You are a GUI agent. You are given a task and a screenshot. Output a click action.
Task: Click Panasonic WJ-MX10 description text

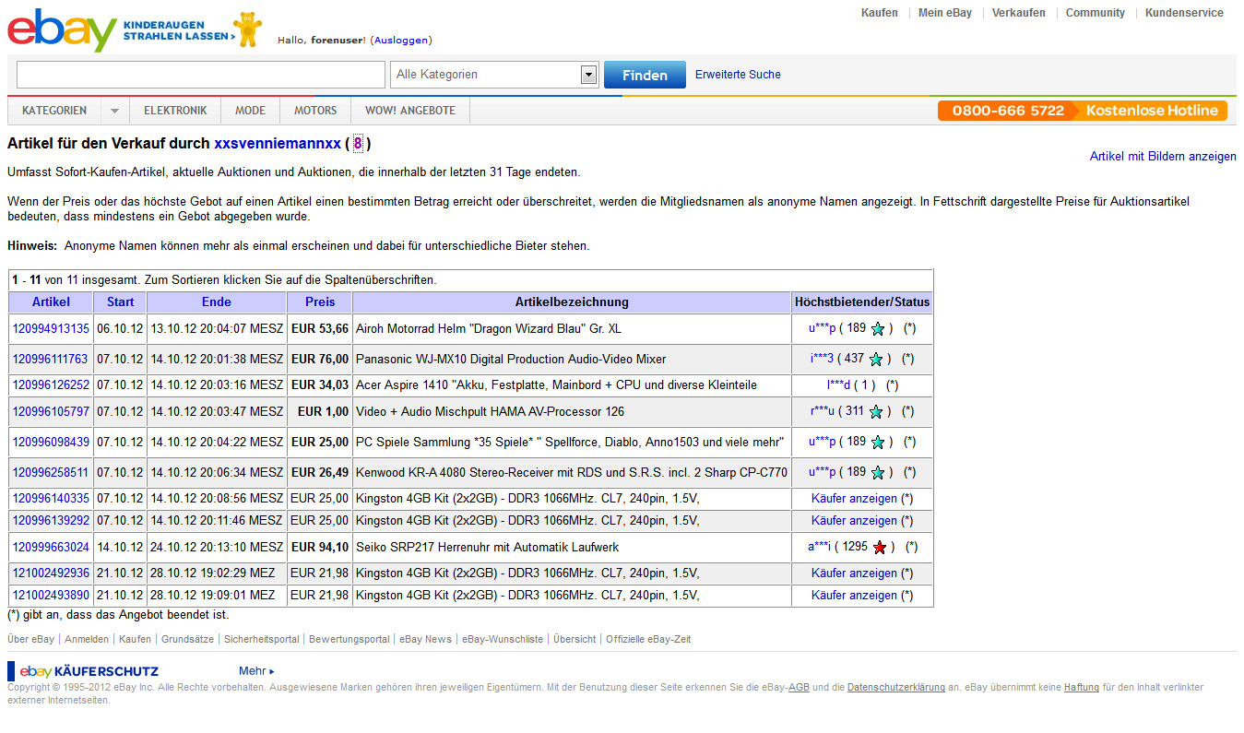coord(511,360)
